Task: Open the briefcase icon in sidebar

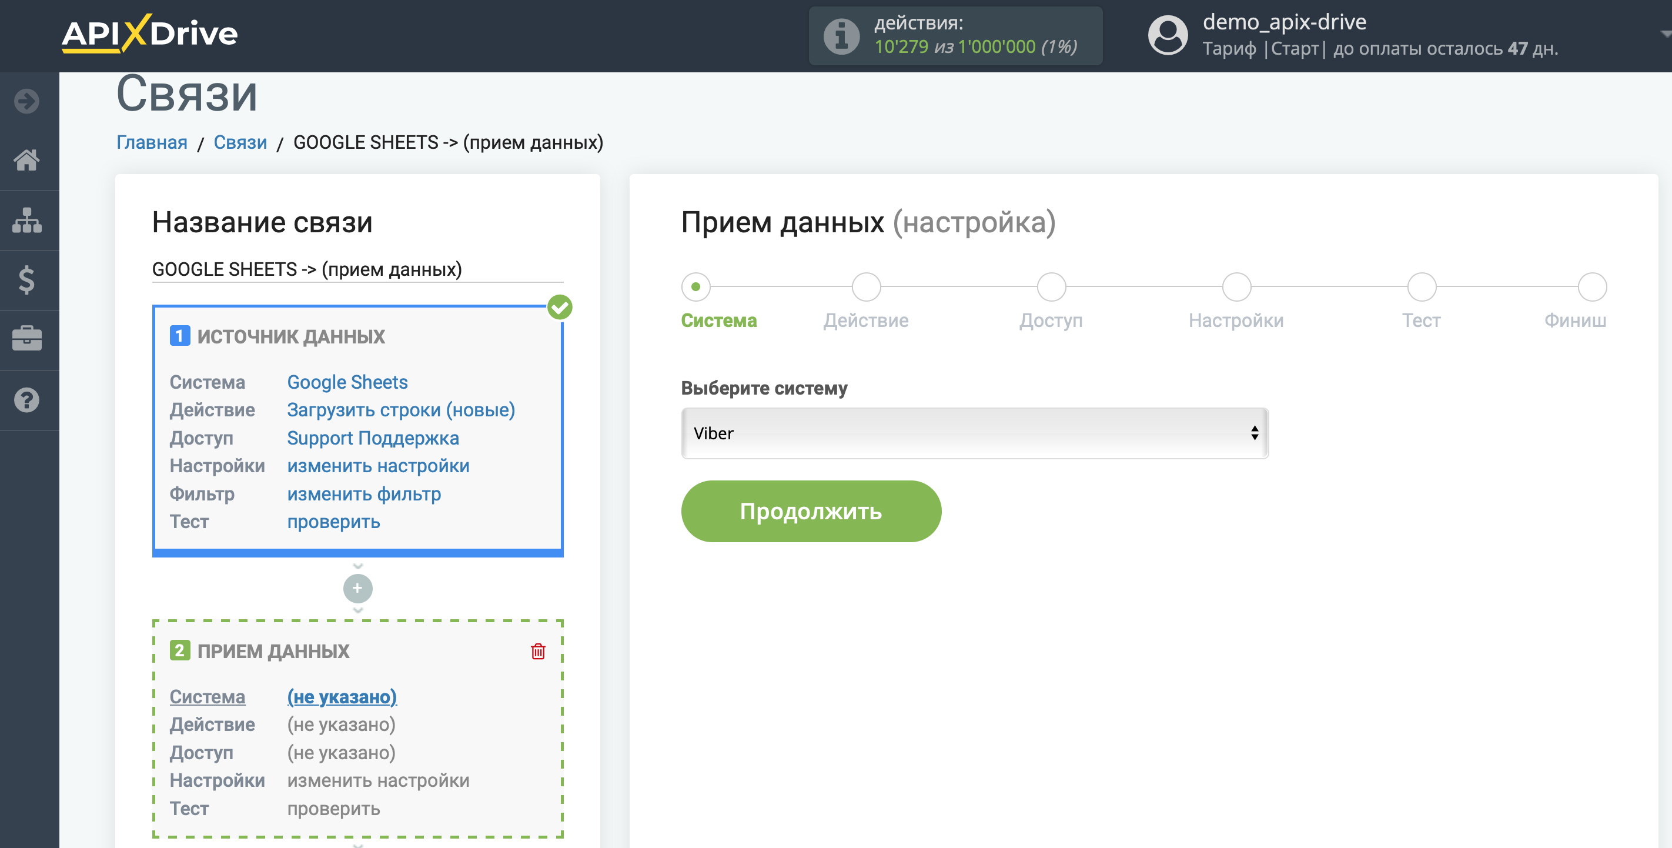Action: 26,339
